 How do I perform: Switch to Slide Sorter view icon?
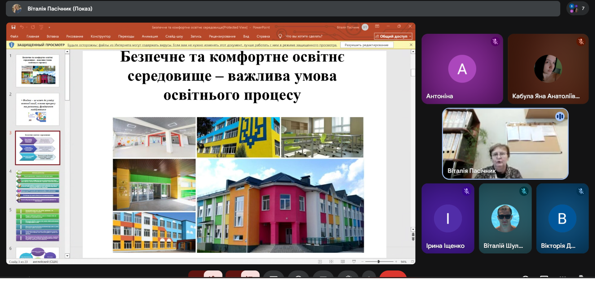pos(331,262)
